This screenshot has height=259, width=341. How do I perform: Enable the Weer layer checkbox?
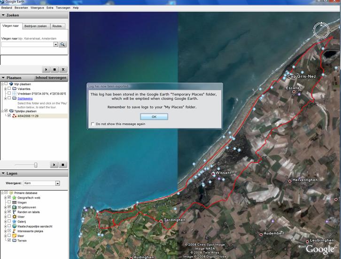9,216
